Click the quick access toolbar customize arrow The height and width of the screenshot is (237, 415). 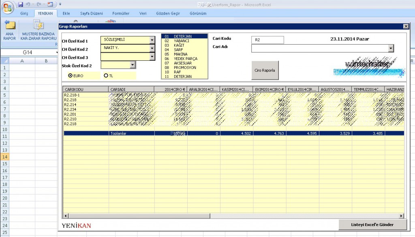click(60, 4)
